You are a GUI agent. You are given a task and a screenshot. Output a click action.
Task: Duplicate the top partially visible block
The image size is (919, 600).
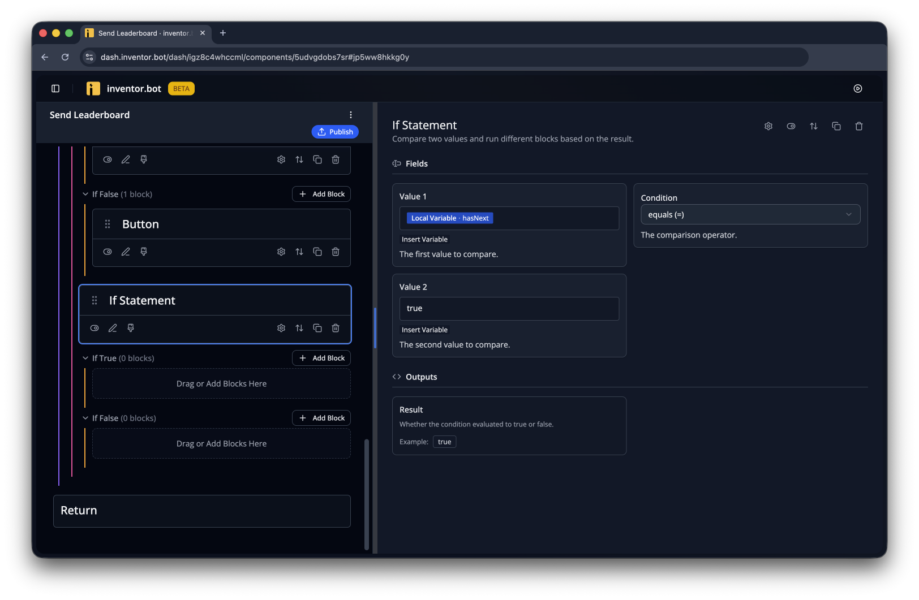317,159
